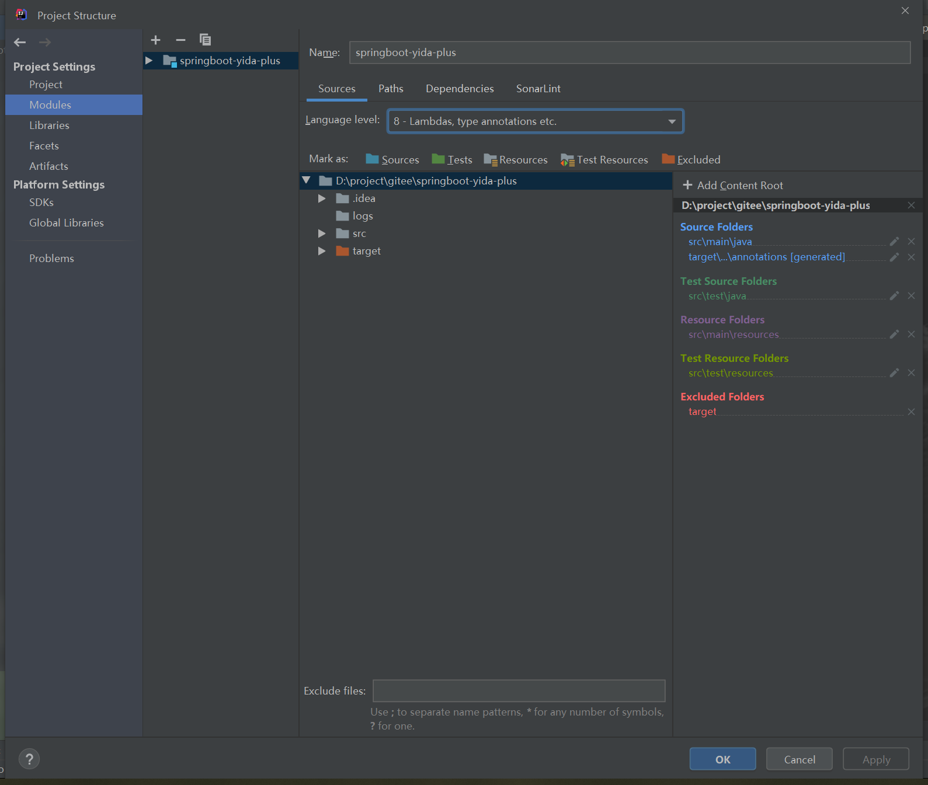
Task: Collapse the content root tree node
Action: (306, 180)
